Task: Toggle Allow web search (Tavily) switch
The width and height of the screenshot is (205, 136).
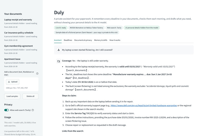Action: pyautogui.click(x=7, y=110)
